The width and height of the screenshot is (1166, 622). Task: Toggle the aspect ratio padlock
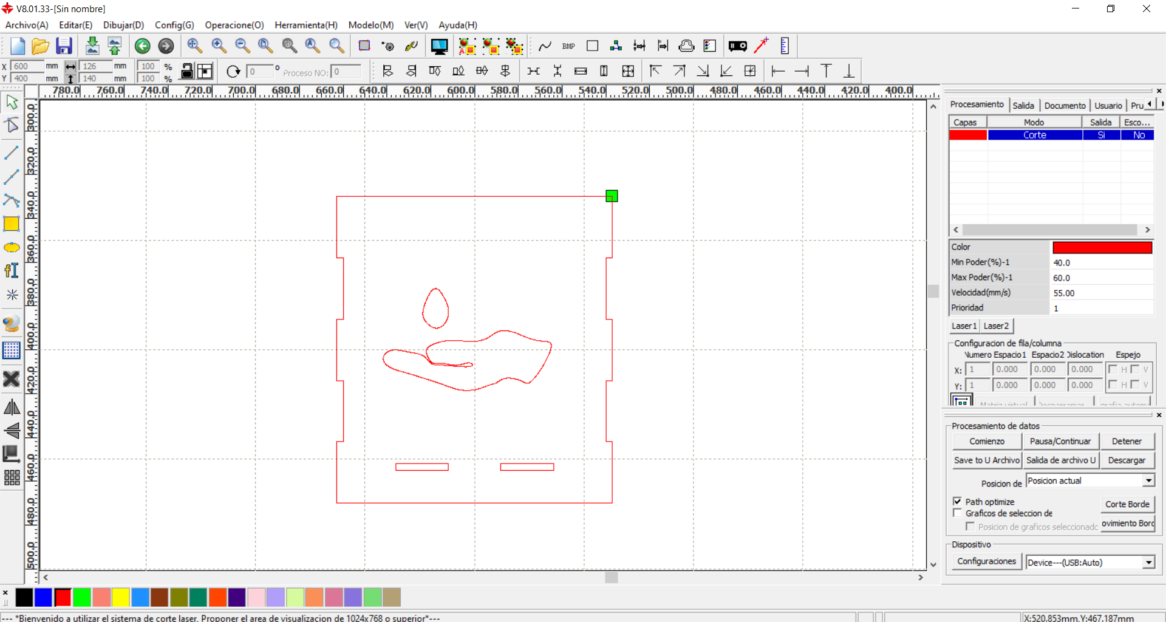click(x=188, y=71)
